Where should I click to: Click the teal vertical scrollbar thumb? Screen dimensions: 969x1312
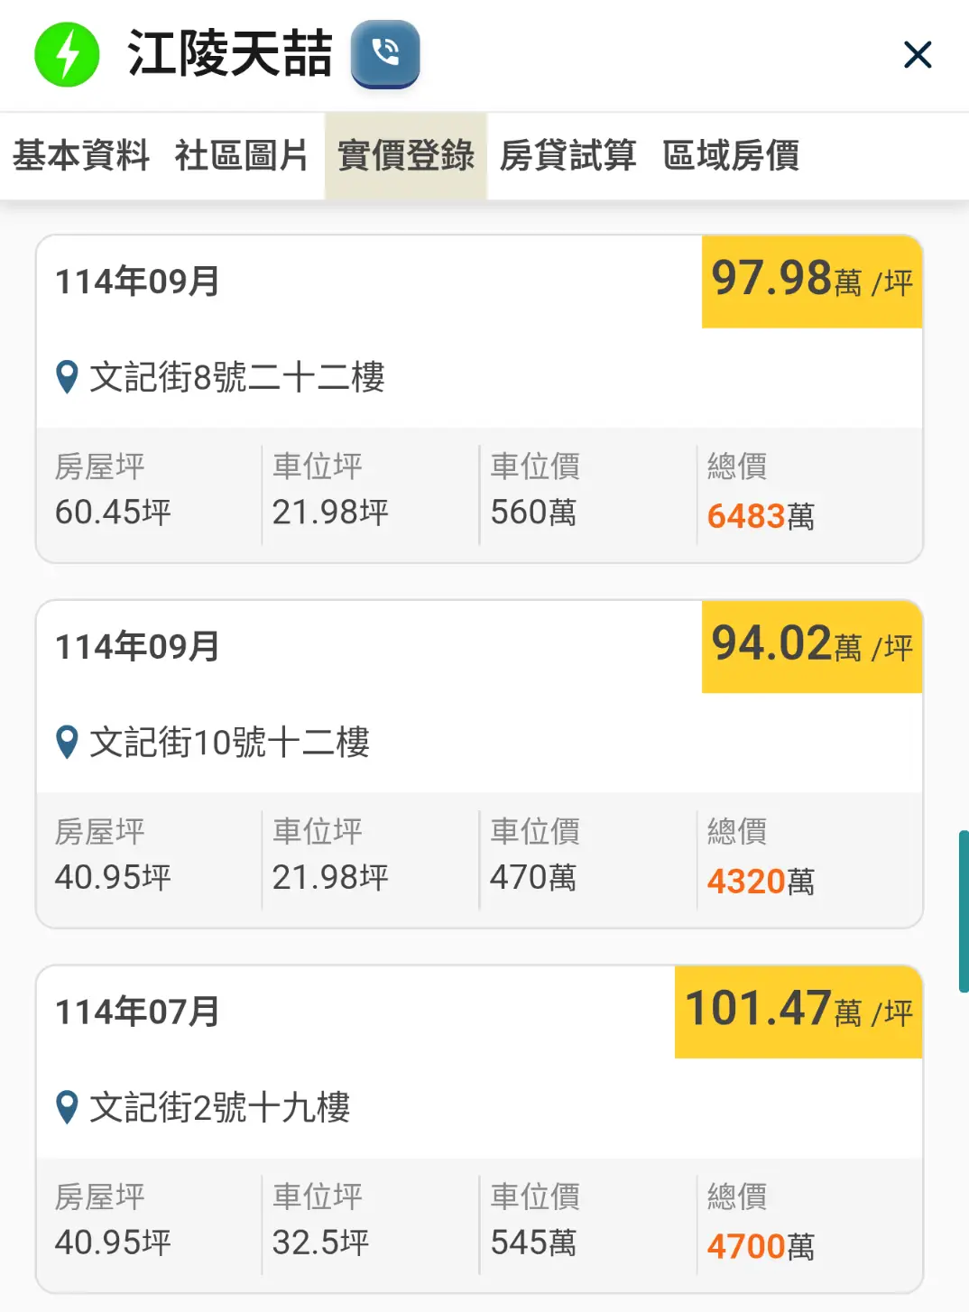963,911
